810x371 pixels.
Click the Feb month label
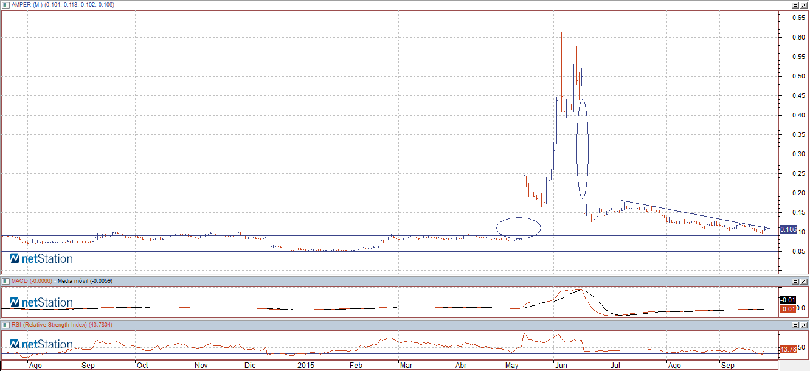[355, 366]
